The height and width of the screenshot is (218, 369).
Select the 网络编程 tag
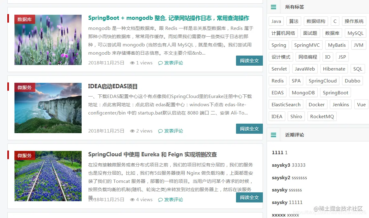(308, 57)
